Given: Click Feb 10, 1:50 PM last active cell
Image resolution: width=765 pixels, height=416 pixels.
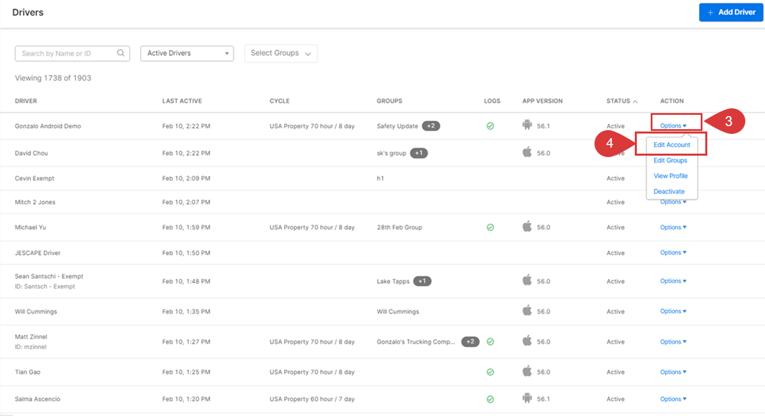Looking at the screenshot, I should (186, 253).
